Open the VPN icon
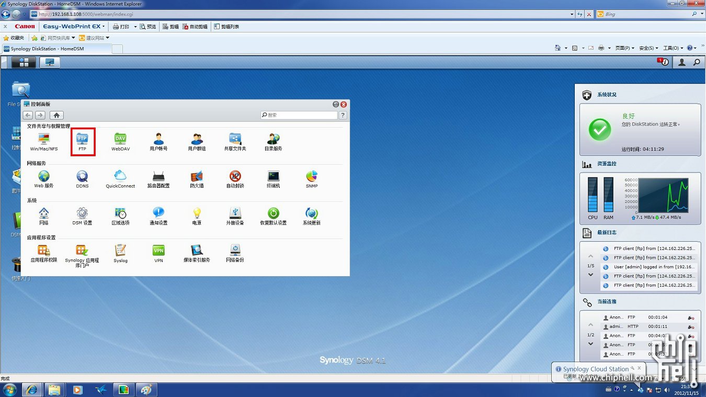The height and width of the screenshot is (397, 706). [x=158, y=253]
